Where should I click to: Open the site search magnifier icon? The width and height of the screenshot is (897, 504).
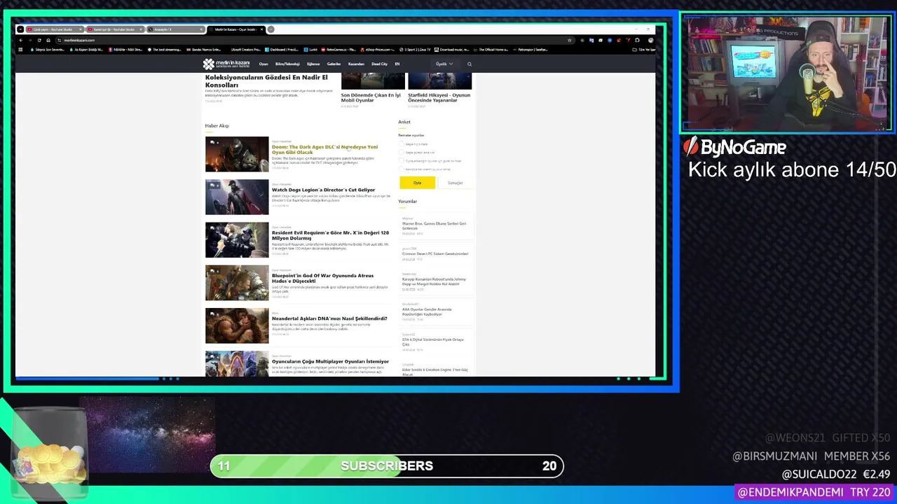click(x=470, y=64)
